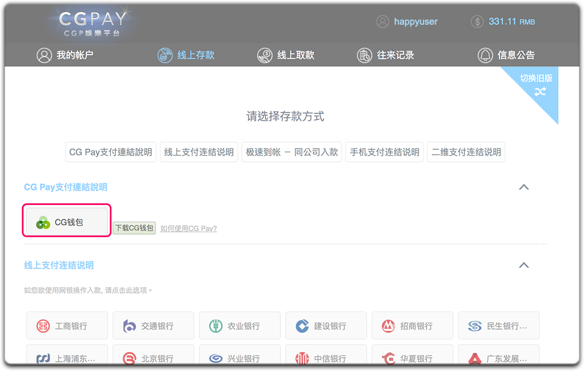Open the 线上存款 menu tab
The image size is (584, 371).
(x=186, y=56)
